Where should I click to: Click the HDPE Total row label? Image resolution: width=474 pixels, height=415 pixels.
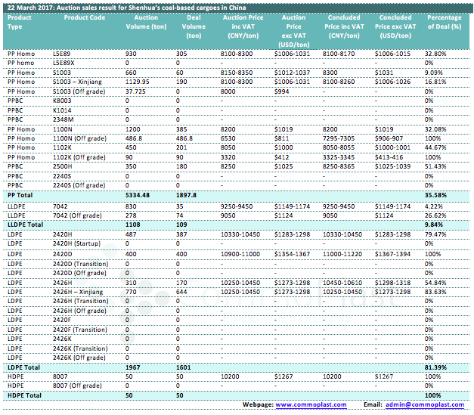click(24, 395)
